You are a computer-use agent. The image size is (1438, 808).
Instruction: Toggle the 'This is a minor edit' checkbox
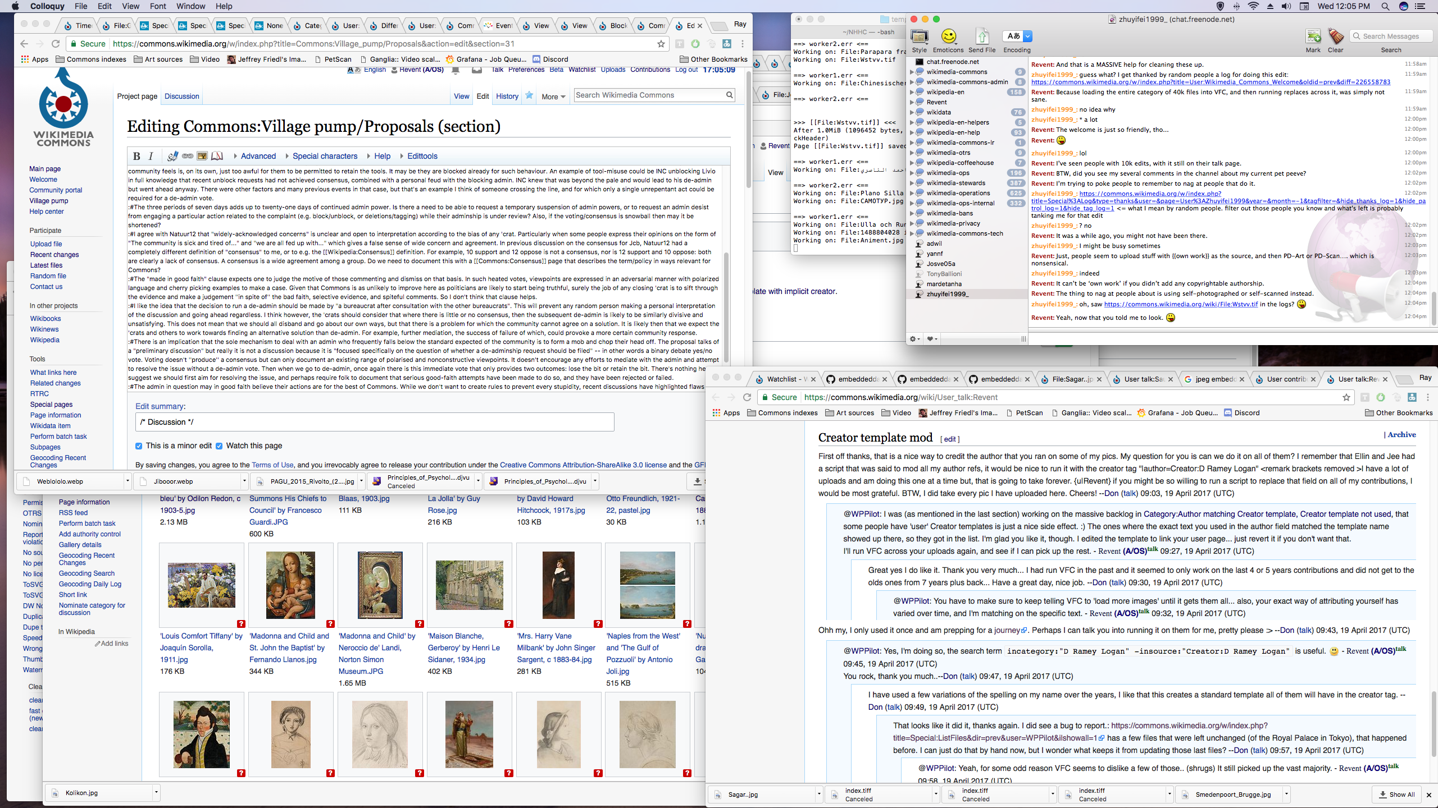pos(139,446)
